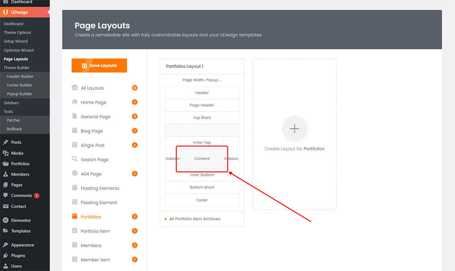Screen dimensions: 455x271
Task: Click the Content block in Portfolios Layout 1
Action: [202, 158]
